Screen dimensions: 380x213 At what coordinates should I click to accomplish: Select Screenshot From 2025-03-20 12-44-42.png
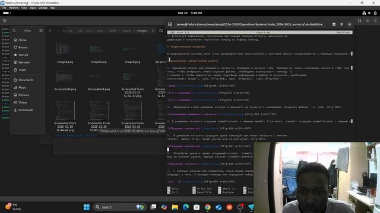[x=65, y=116]
